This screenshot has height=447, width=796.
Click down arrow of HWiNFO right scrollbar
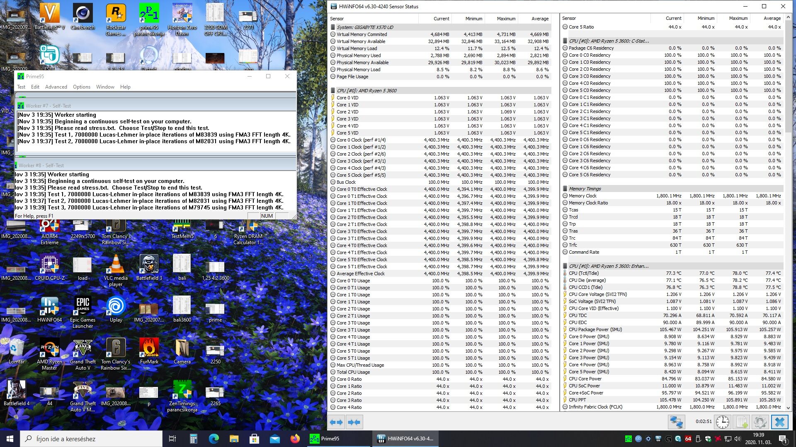(788, 408)
